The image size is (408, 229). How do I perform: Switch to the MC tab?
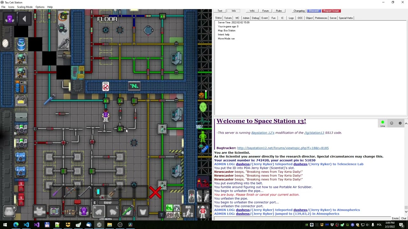click(x=237, y=18)
